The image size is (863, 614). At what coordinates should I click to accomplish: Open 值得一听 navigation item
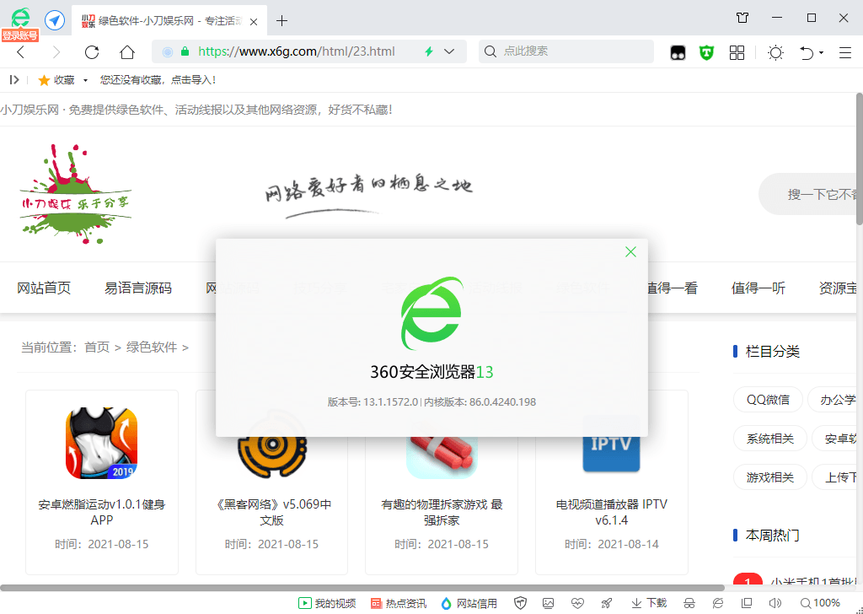point(758,288)
